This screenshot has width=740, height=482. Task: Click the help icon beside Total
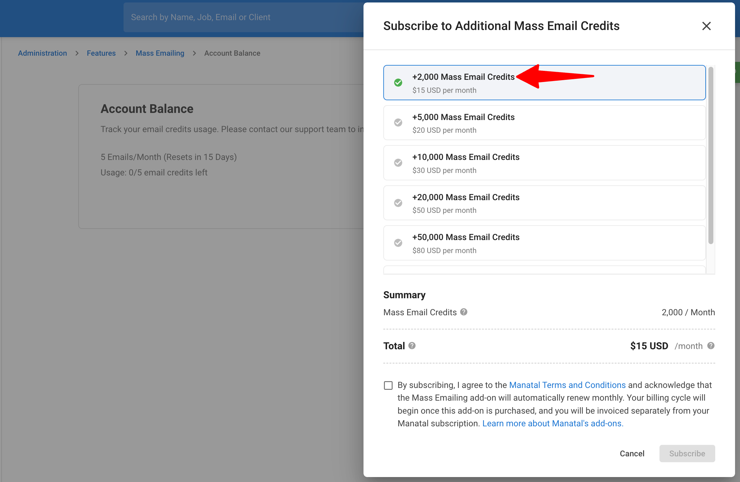click(x=412, y=346)
